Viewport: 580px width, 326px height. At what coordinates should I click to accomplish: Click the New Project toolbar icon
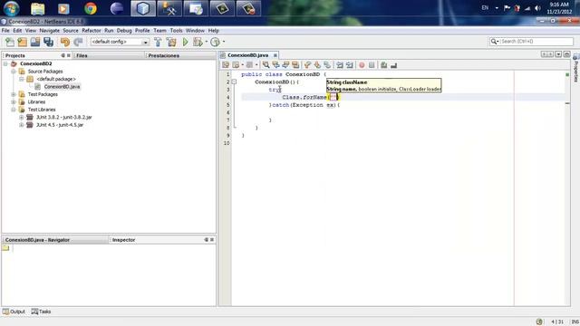pos(22,42)
